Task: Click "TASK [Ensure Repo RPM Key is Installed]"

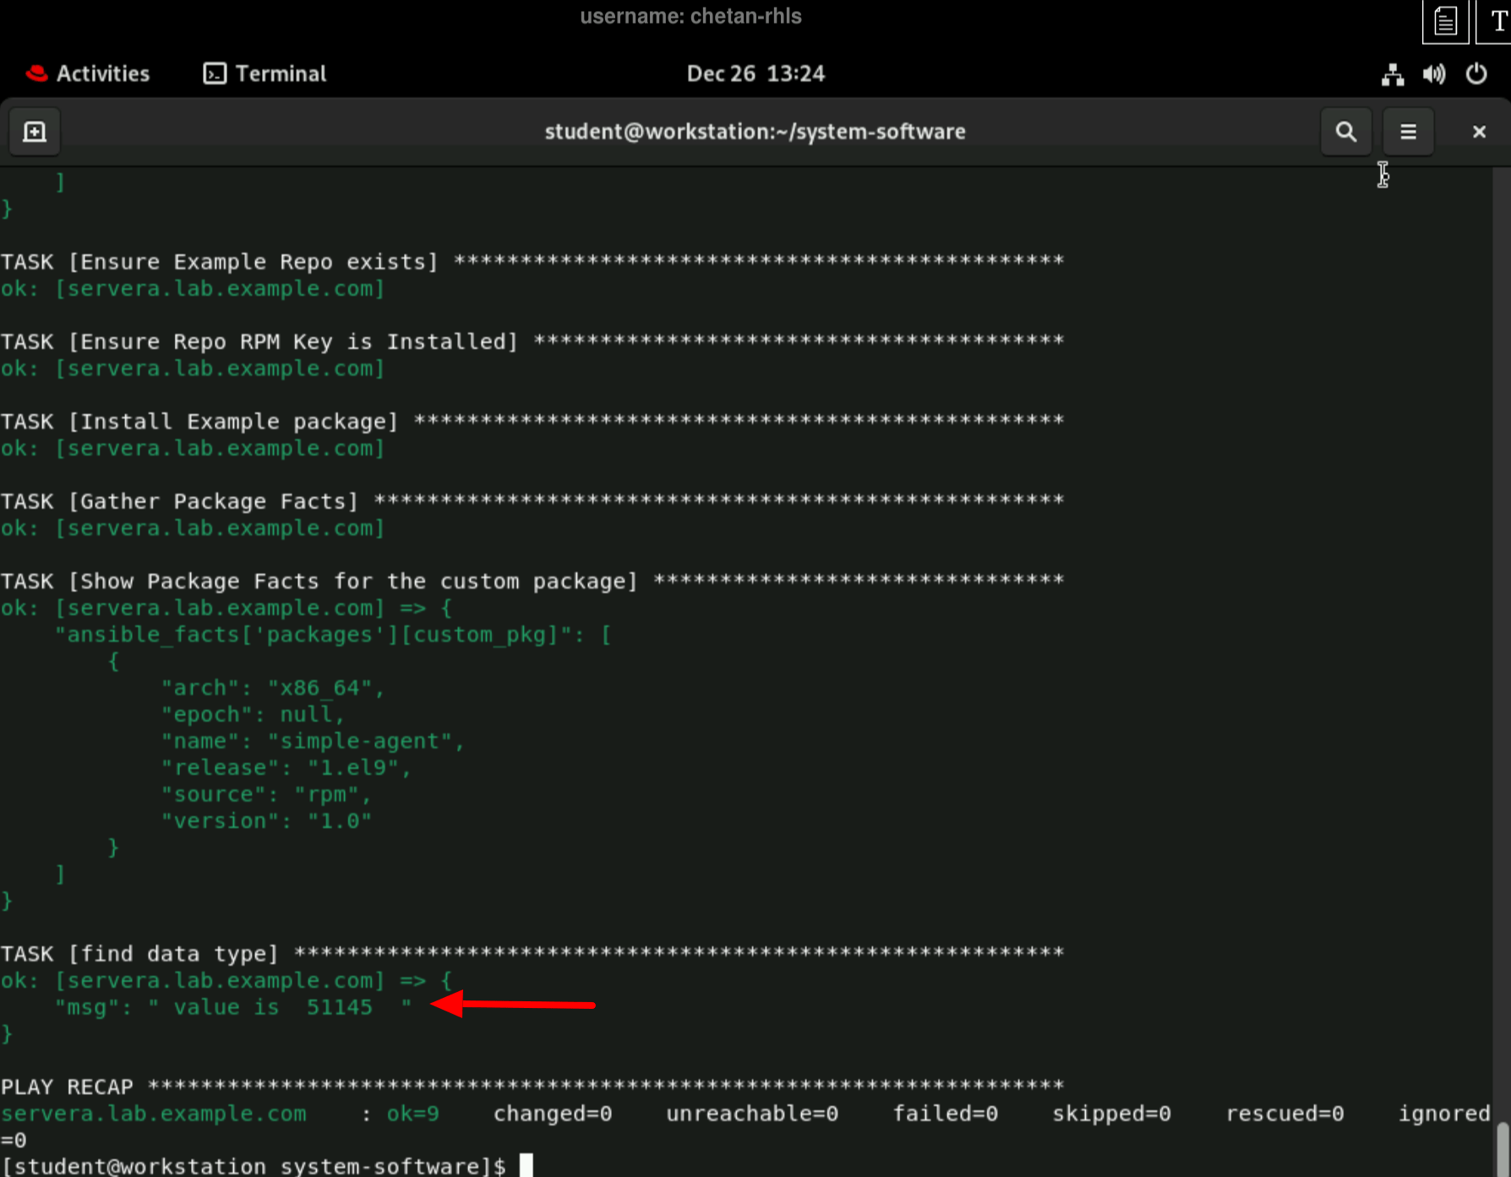Action: click(x=532, y=341)
